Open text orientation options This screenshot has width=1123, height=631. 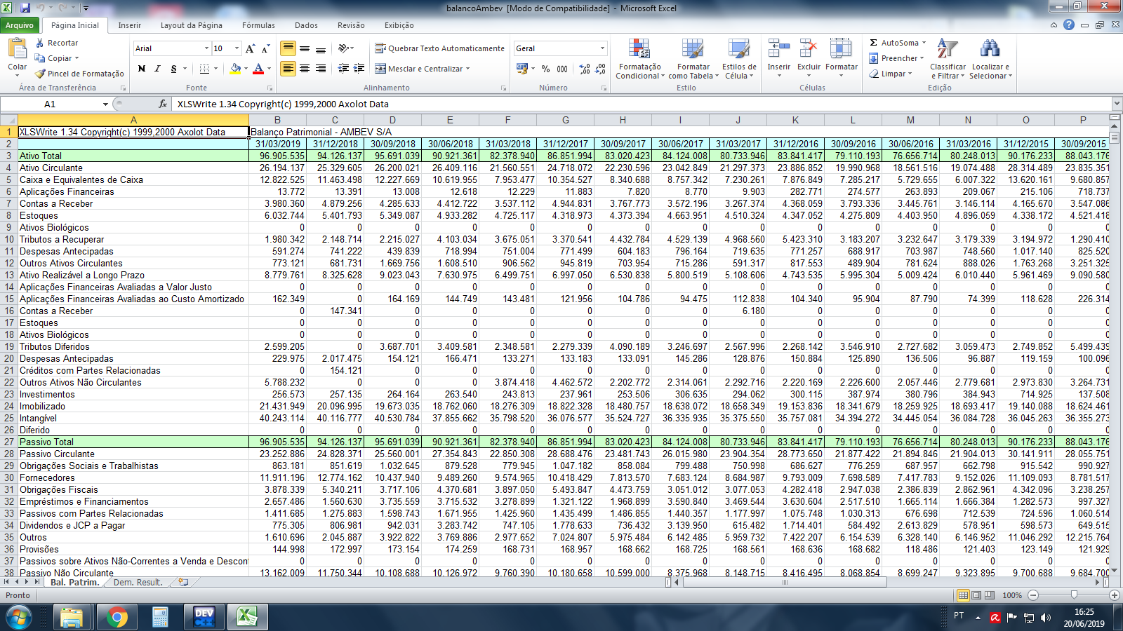click(345, 48)
